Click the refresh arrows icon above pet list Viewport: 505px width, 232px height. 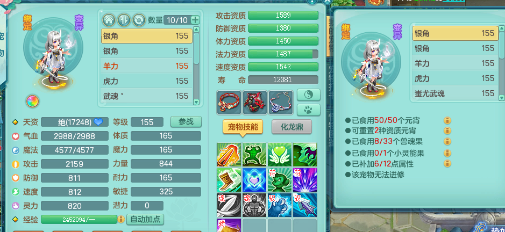pos(139,20)
